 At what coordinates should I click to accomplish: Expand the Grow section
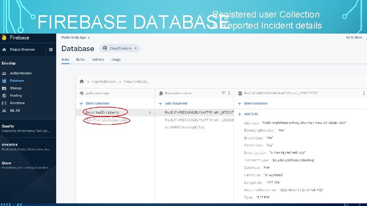pos(25,165)
